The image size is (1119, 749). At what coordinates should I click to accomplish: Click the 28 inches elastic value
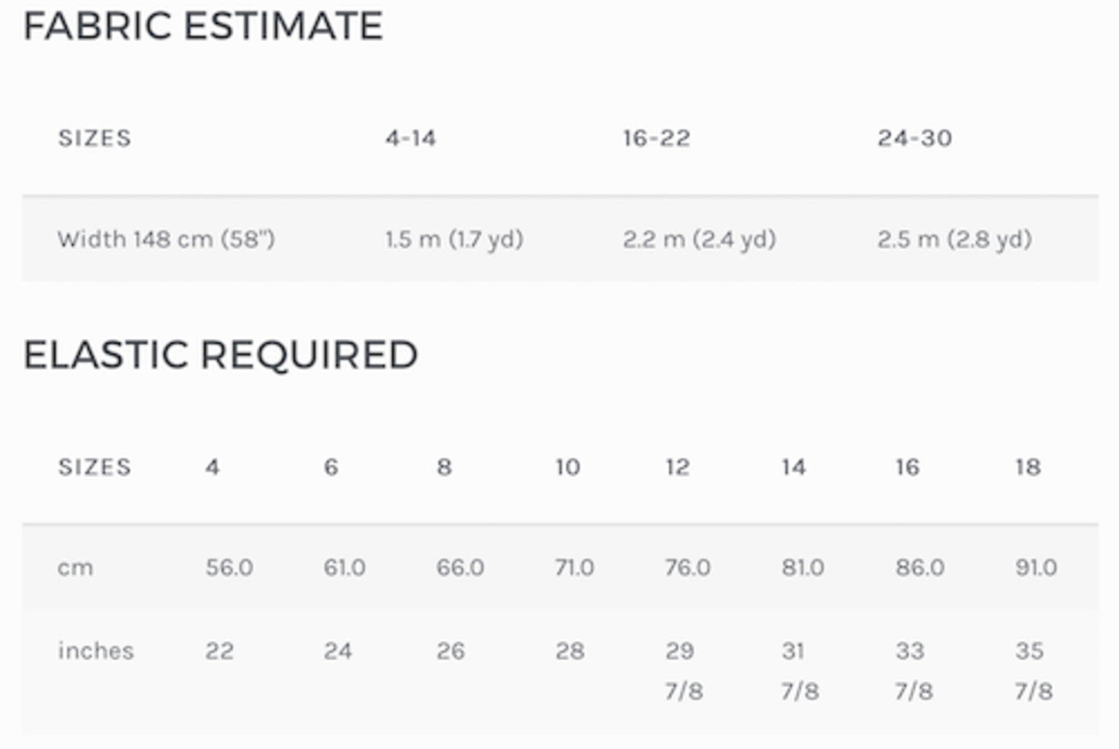coord(569,651)
